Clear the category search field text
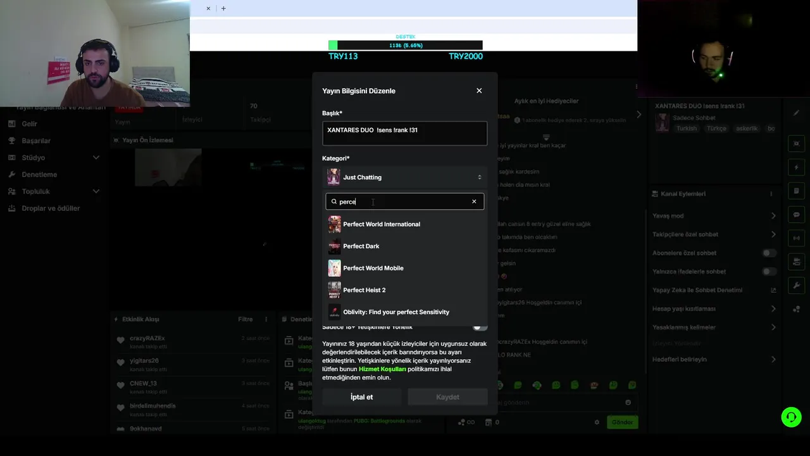 click(474, 201)
